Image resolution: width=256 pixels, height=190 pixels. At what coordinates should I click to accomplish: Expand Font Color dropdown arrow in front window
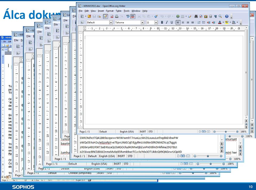223,22
